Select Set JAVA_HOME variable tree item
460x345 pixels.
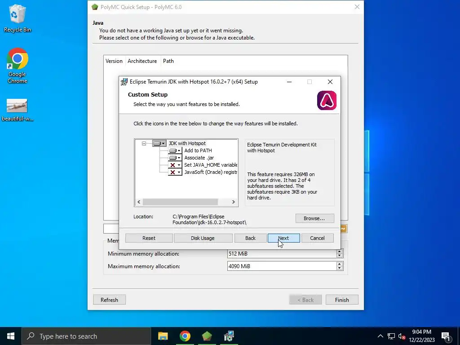click(x=211, y=165)
